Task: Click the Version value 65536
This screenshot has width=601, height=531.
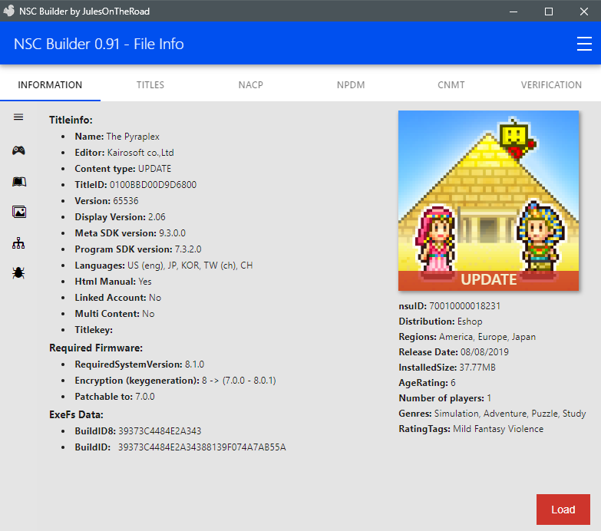Action: tap(126, 201)
